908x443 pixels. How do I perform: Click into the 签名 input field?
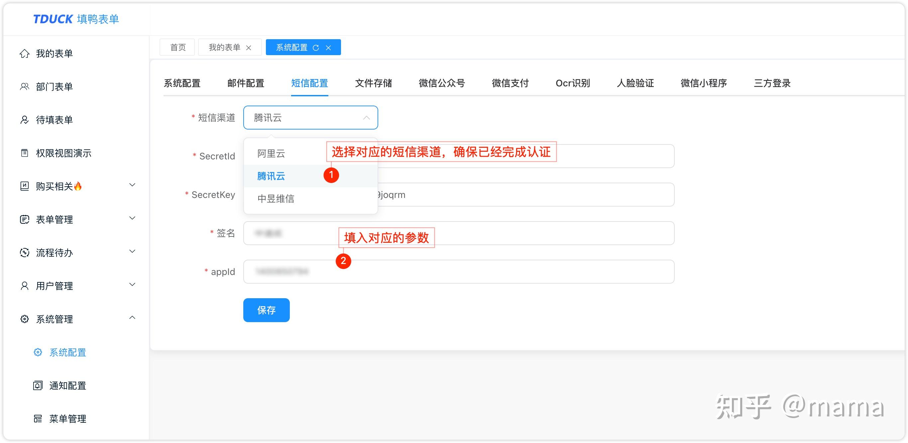(x=459, y=233)
